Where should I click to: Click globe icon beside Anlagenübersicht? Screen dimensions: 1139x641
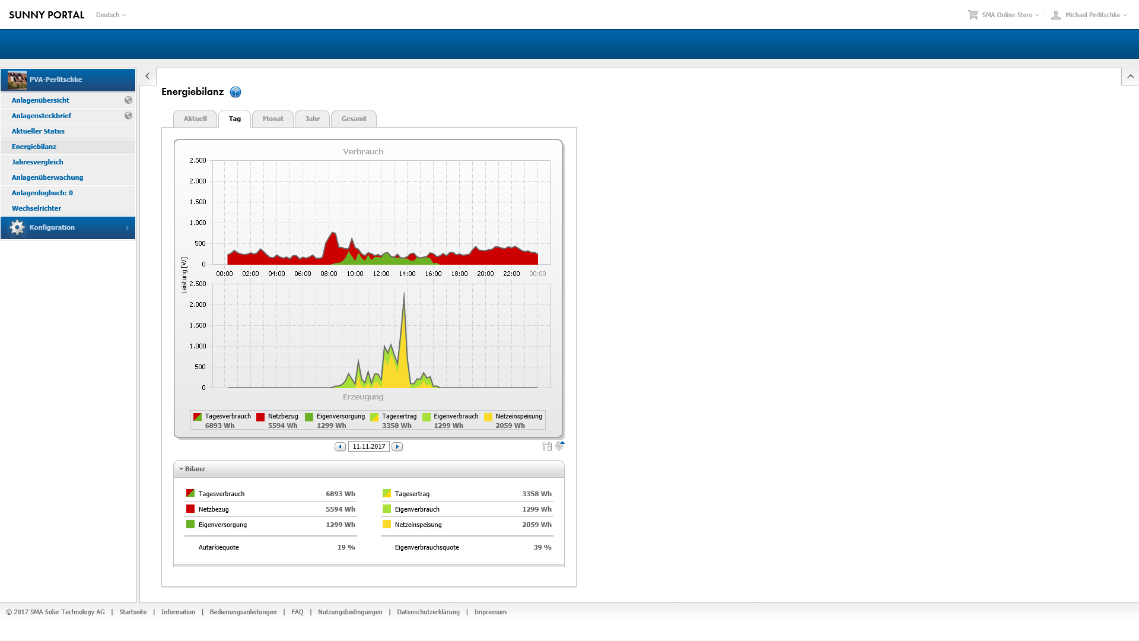click(x=128, y=100)
